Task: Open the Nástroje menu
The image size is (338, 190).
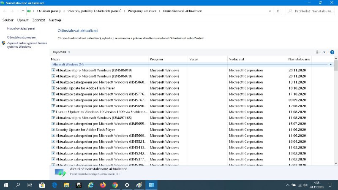Action: pyautogui.click(x=55, y=20)
